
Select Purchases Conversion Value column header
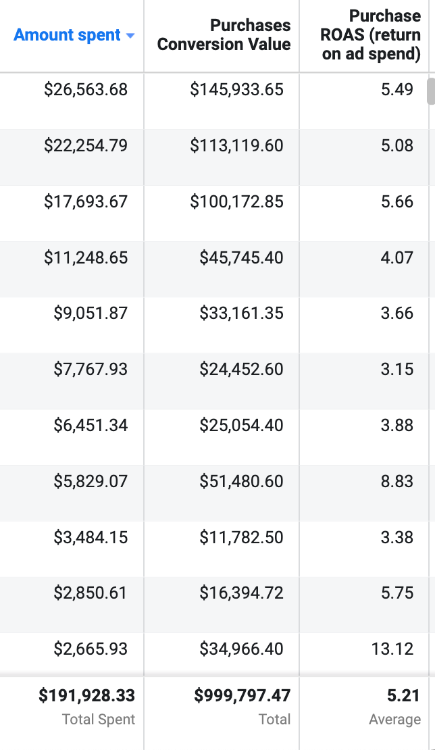224,35
